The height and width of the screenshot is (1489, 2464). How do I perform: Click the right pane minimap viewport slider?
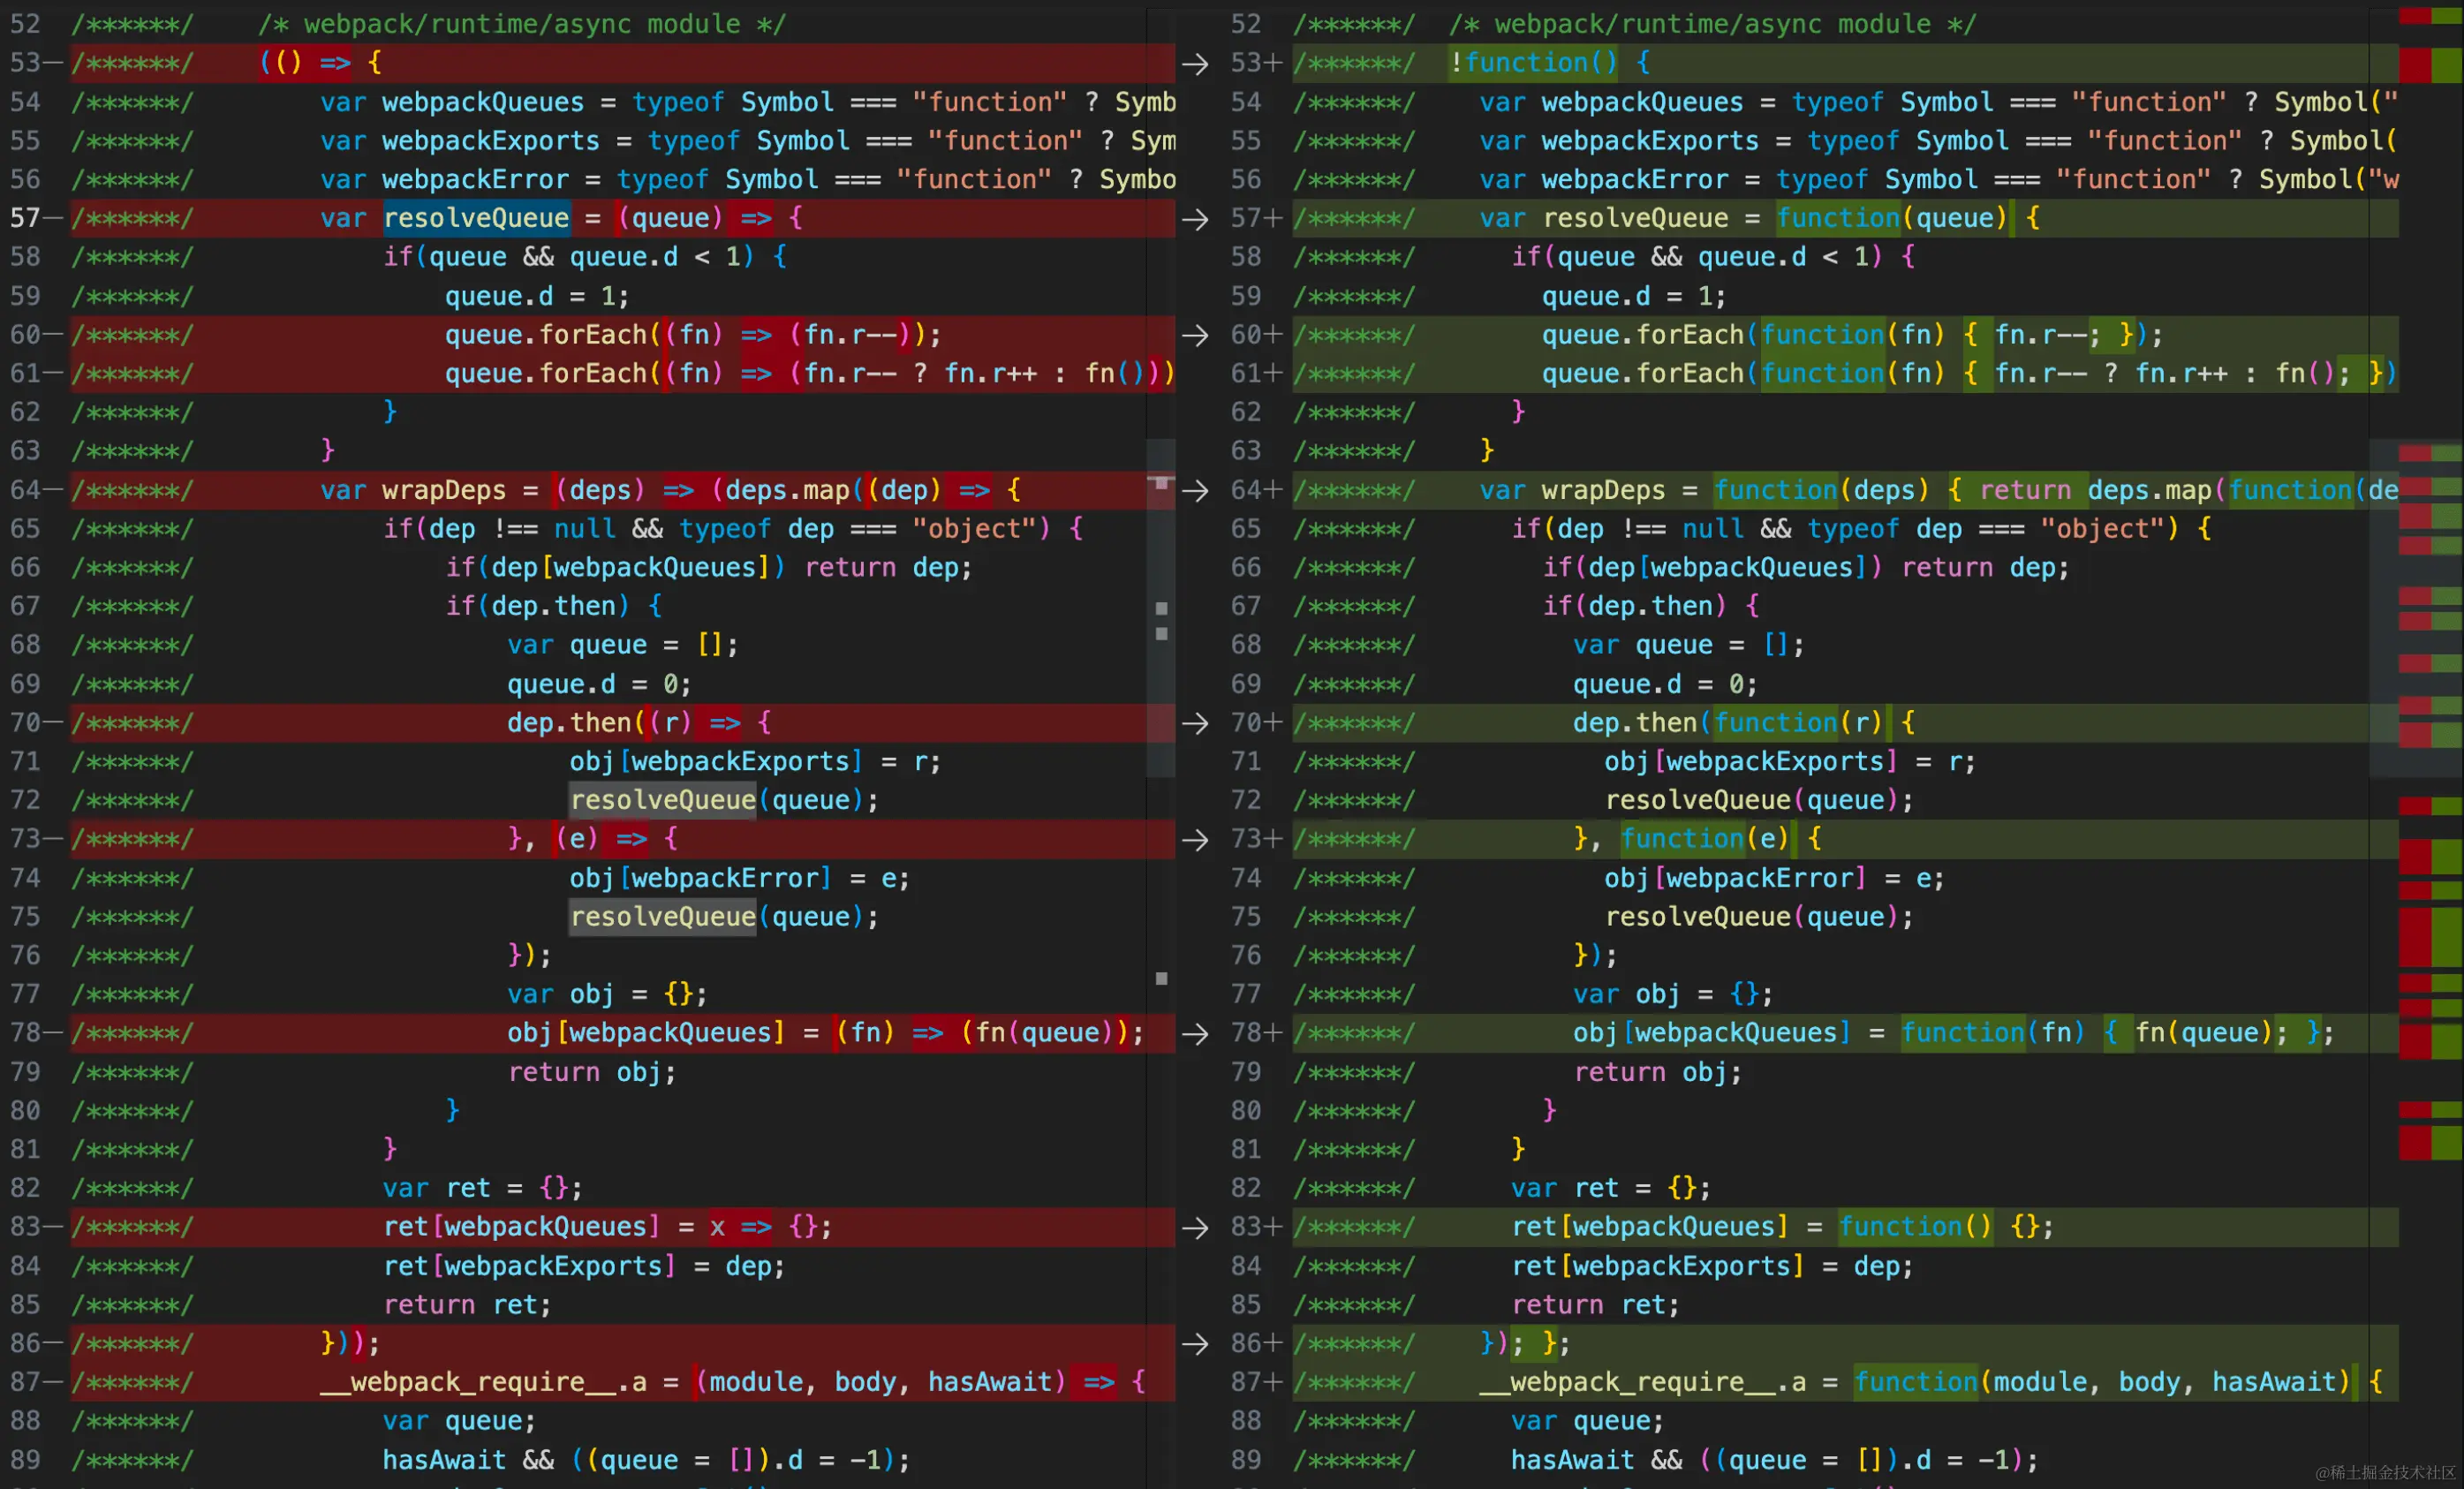(2383, 608)
